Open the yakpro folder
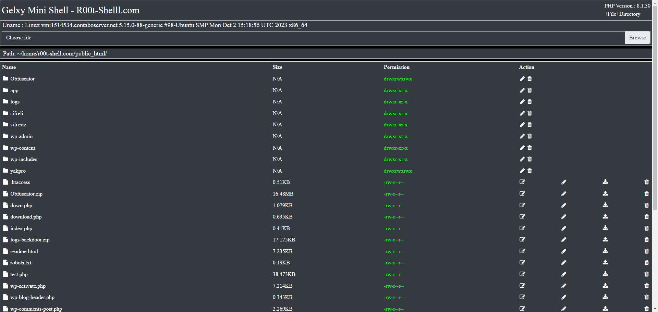 (18, 171)
